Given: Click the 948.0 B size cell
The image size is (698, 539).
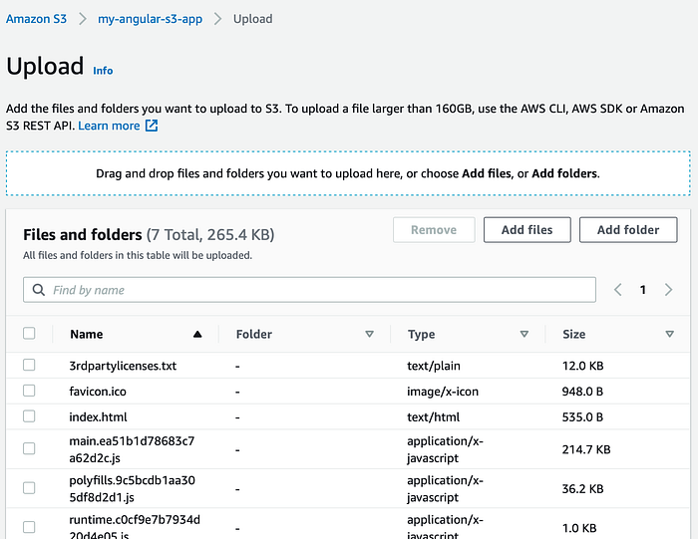Looking at the screenshot, I should point(582,392).
